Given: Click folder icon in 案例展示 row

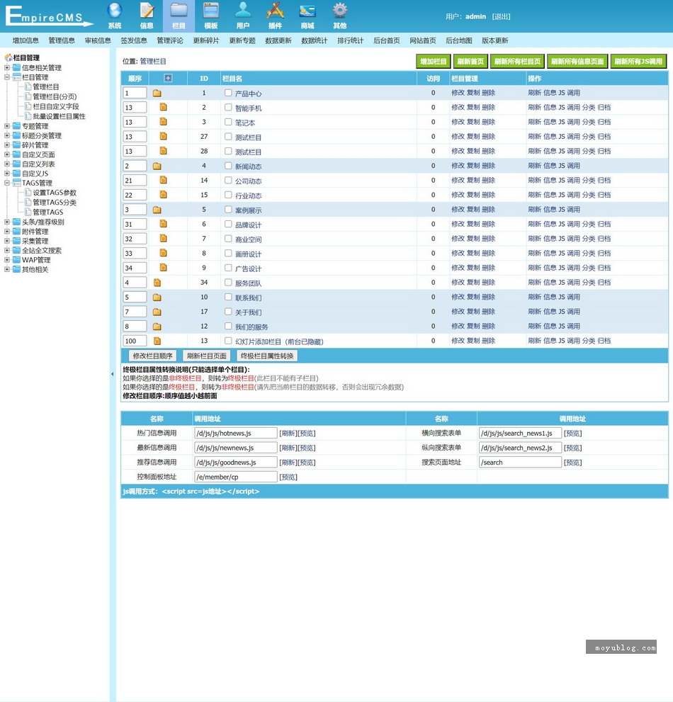Looking at the screenshot, I should [x=157, y=210].
